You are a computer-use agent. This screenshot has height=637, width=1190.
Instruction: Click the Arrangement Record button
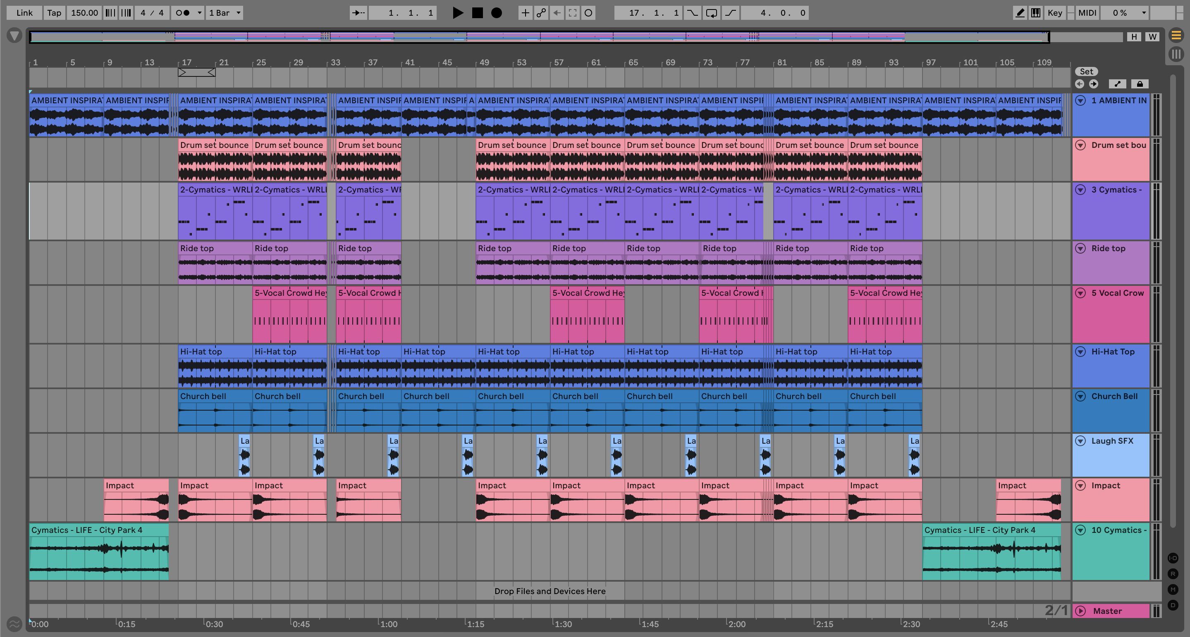pyautogui.click(x=496, y=13)
